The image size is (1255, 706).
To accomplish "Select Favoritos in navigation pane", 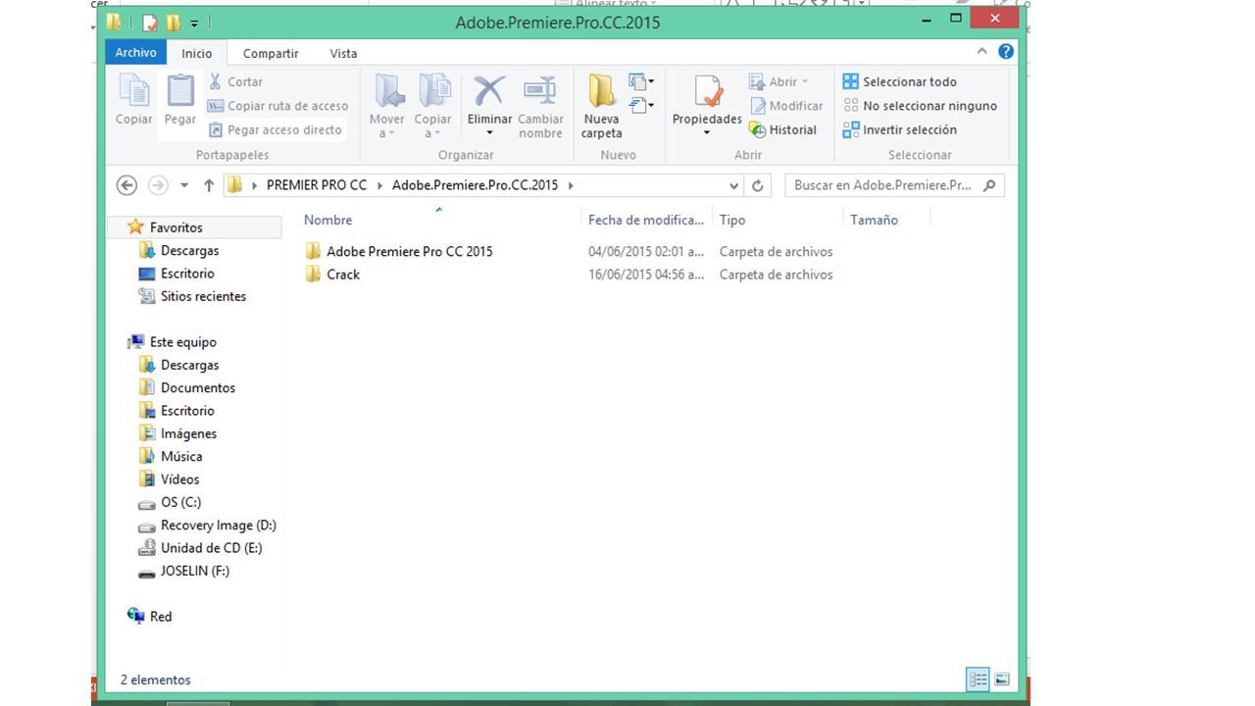I will click(x=176, y=227).
